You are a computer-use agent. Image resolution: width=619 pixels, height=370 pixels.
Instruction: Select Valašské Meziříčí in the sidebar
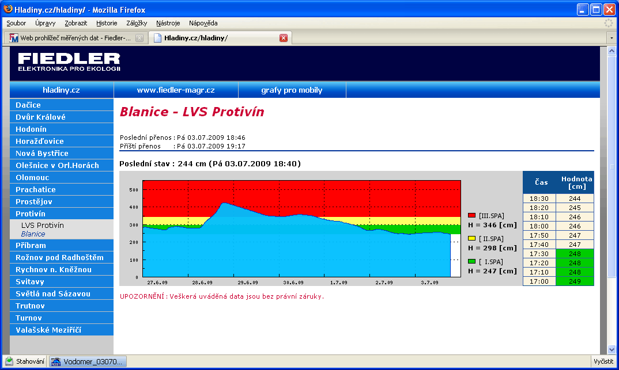(62, 330)
